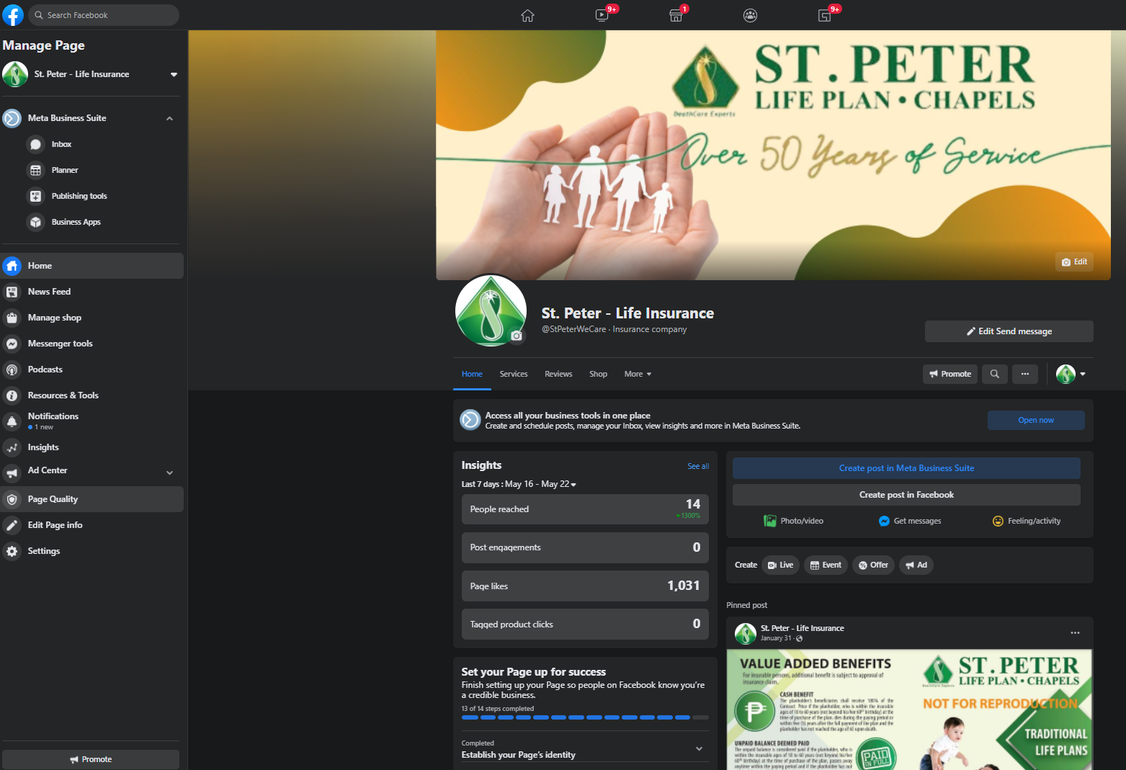Image resolution: width=1126 pixels, height=770 pixels.
Task: Switch to the Services tab
Action: point(514,374)
